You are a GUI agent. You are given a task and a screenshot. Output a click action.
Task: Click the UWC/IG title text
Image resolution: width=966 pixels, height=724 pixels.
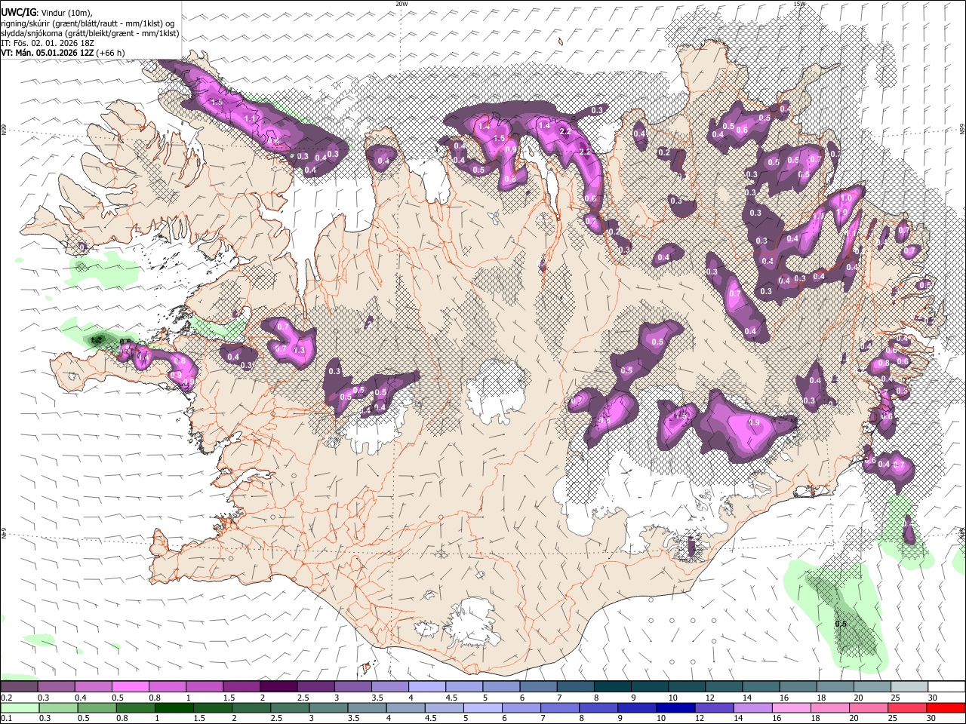(18, 13)
